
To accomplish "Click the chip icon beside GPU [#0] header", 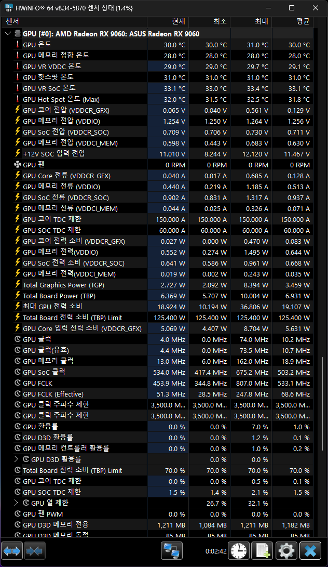I will (17, 34).
